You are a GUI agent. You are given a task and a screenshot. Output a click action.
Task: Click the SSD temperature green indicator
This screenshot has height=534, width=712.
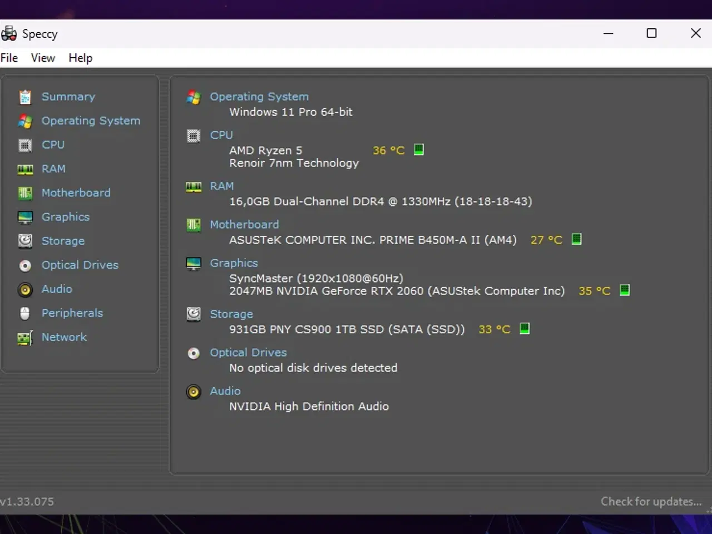[524, 329]
